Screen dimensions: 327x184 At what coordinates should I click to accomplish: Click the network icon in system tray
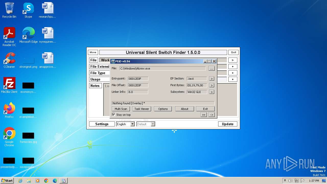click(297, 181)
